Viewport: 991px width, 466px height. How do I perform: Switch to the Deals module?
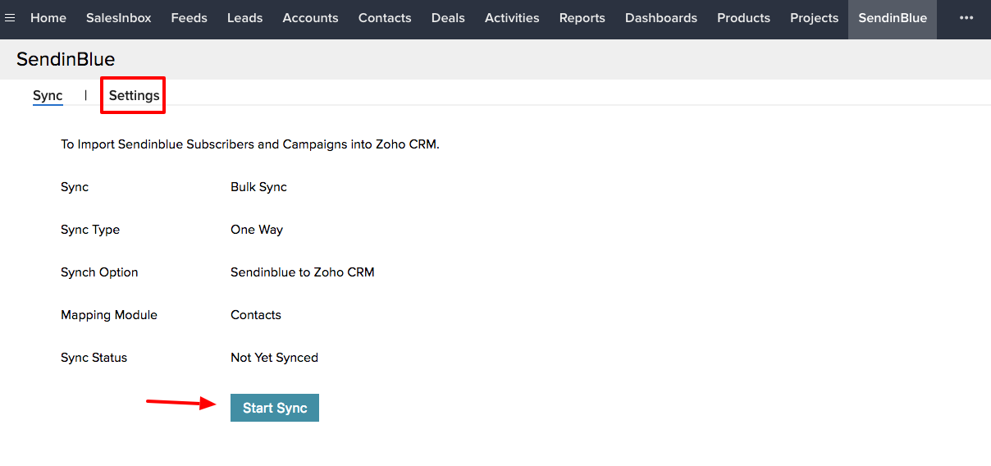[x=448, y=18]
